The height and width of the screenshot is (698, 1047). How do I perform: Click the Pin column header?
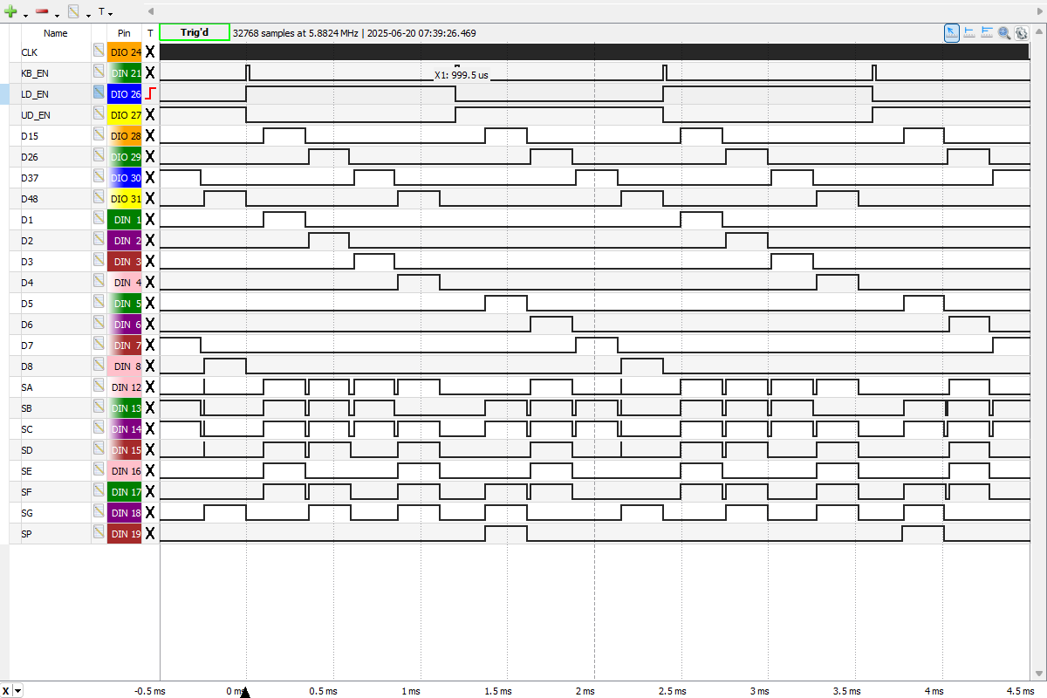tap(124, 33)
